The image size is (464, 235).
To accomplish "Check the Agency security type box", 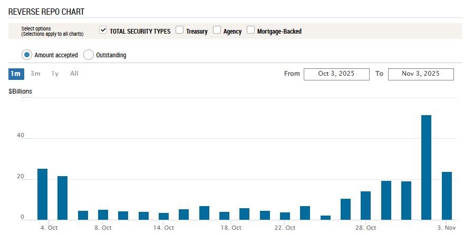I will click(x=217, y=30).
